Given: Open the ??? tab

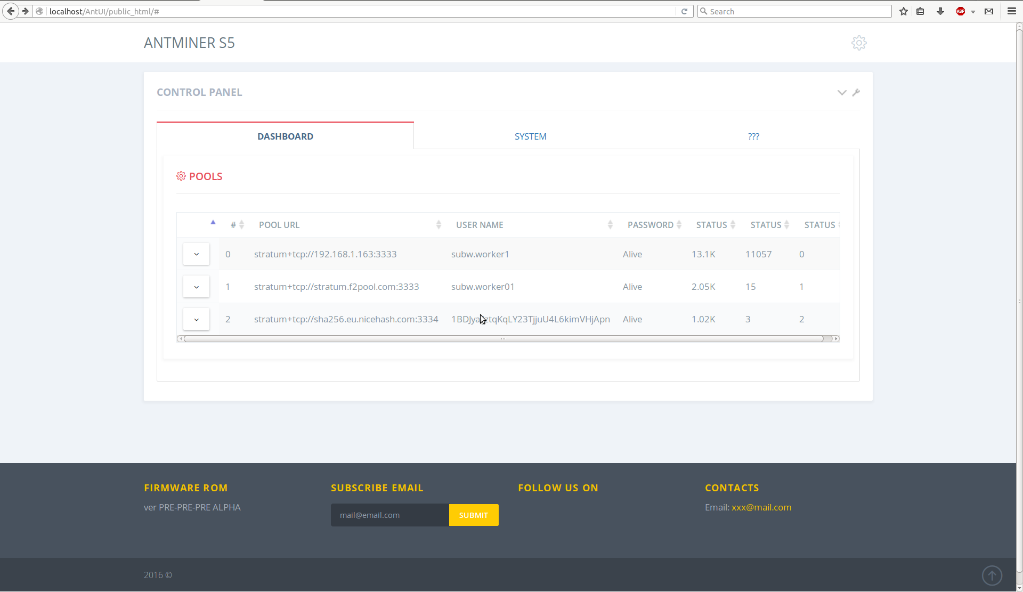Looking at the screenshot, I should pyautogui.click(x=753, y=136).
